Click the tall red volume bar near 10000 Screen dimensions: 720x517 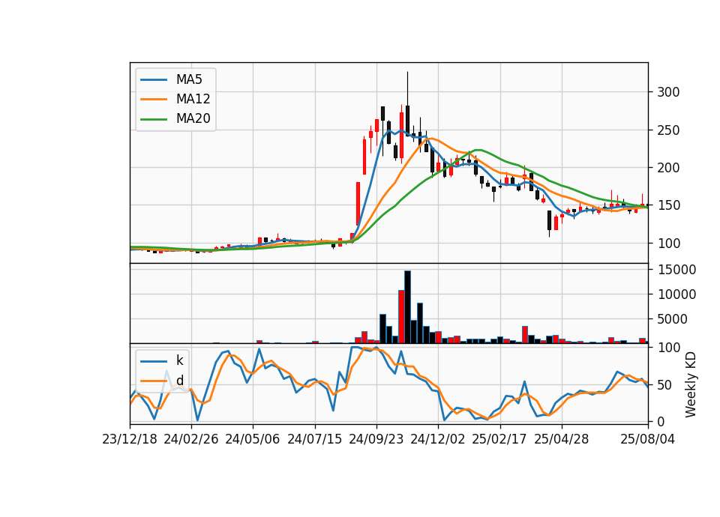pos(401,316)
